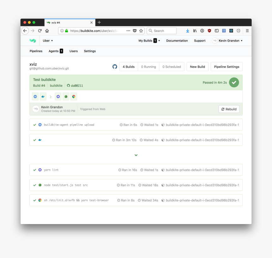Select the xviz #4 browser tab

point(70,22)
